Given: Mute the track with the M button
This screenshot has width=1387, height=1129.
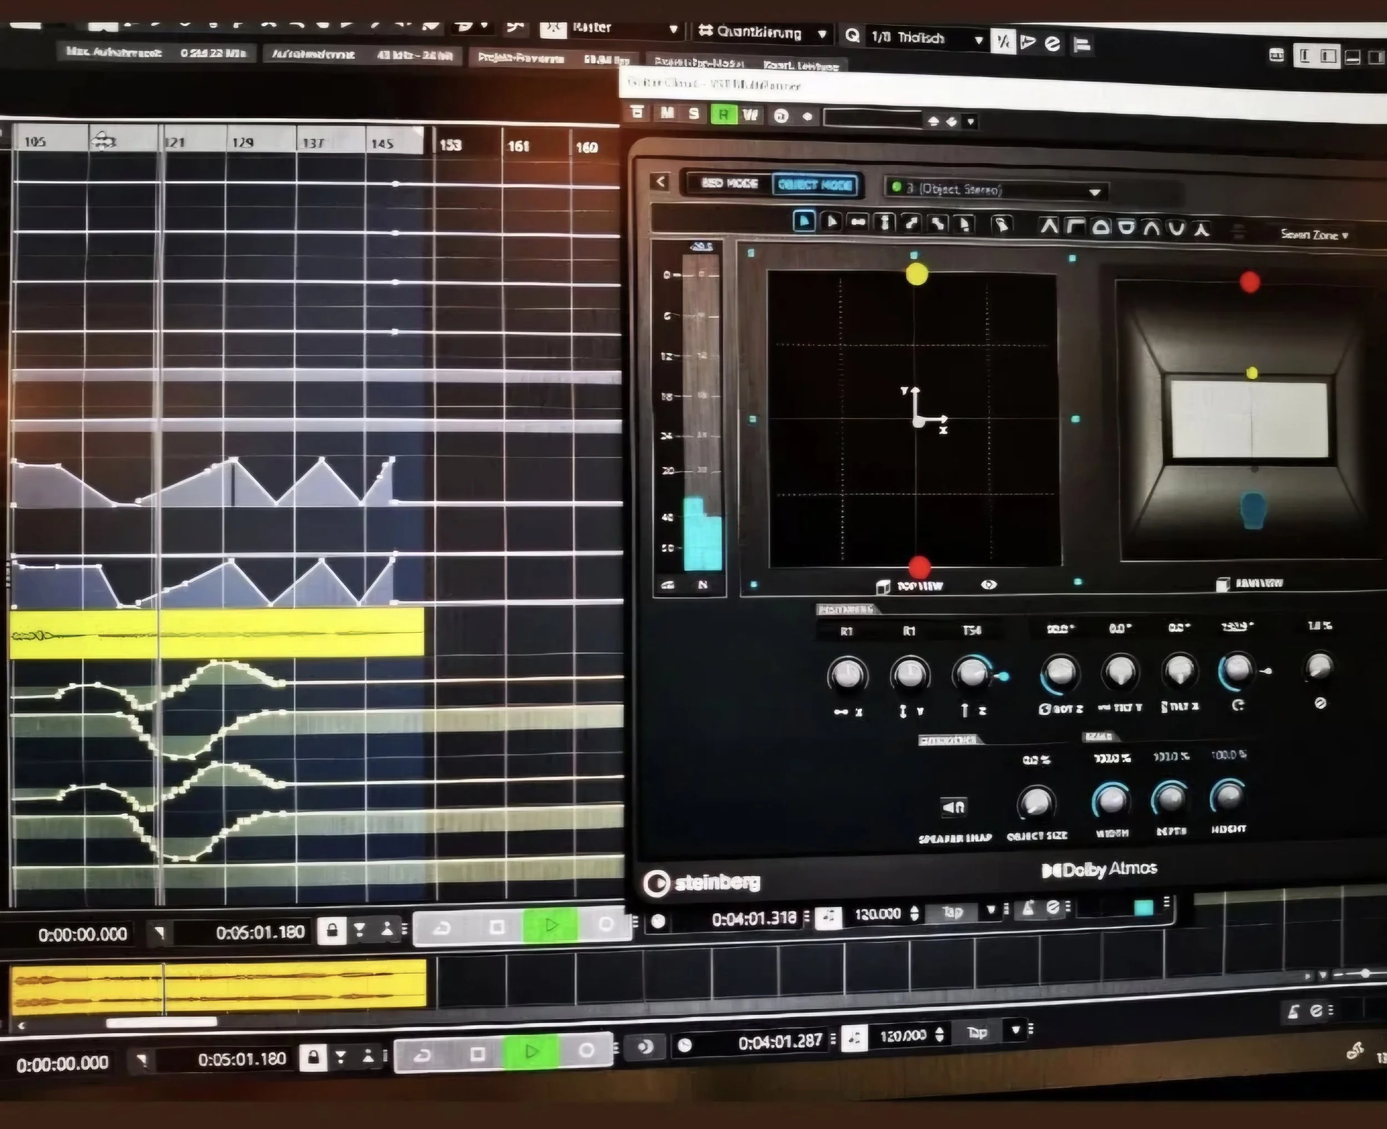Looking at the screenshot, I should [x=667, y=113].
